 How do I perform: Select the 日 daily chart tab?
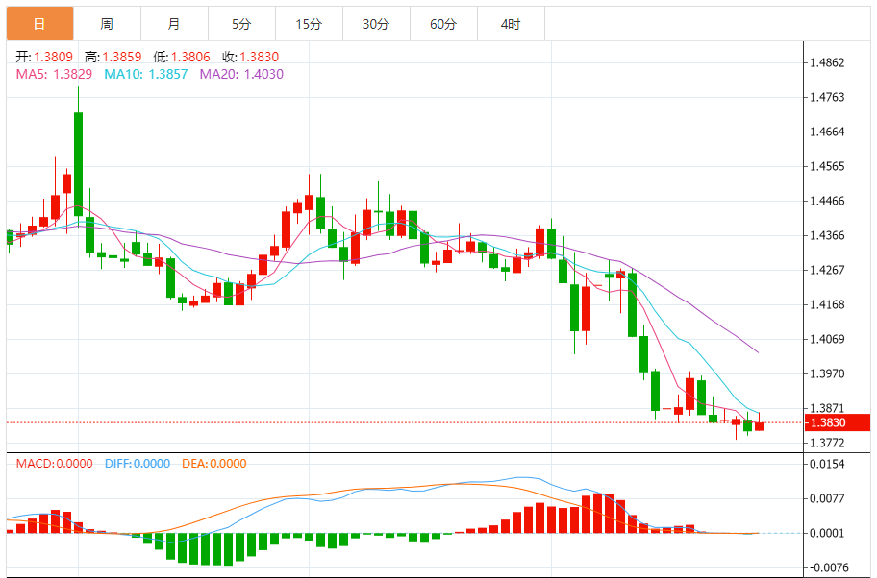click(x=39, y=24)
